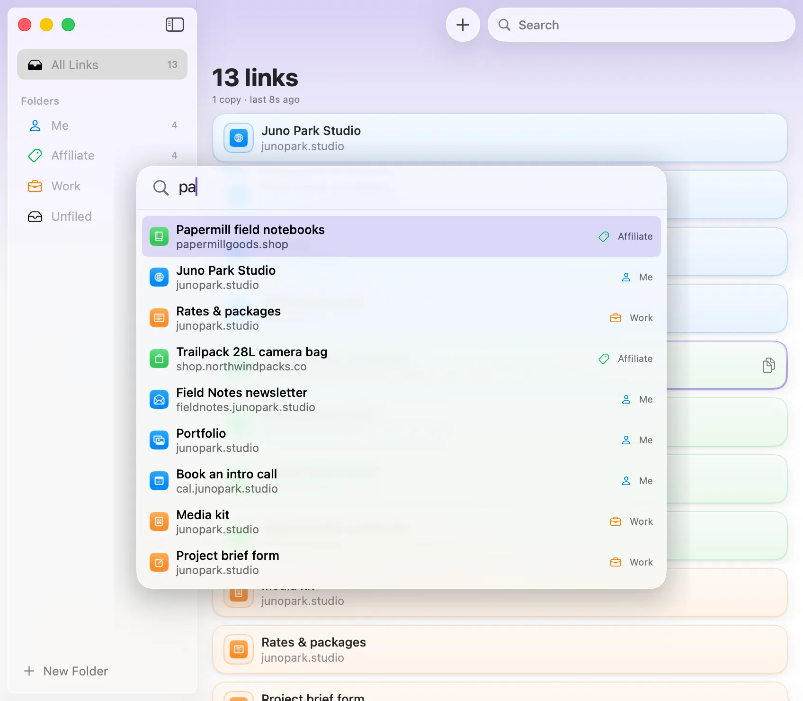
Task: Open the Juno Park Studio card in main list
Action: (500, 138)
